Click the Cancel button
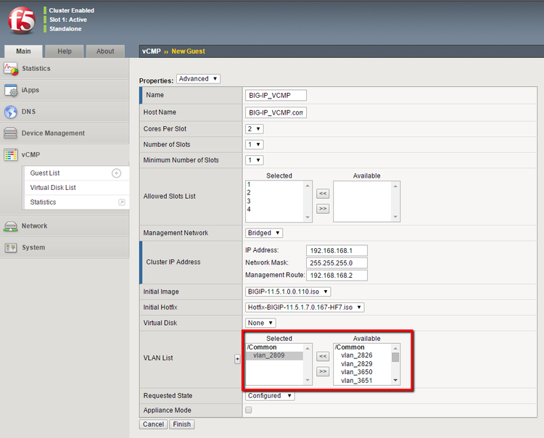 click(x=153, y=424)
